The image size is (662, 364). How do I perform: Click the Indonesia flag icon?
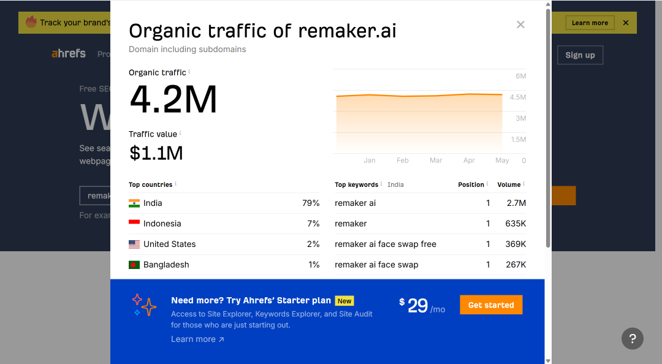tap(134, 224)
